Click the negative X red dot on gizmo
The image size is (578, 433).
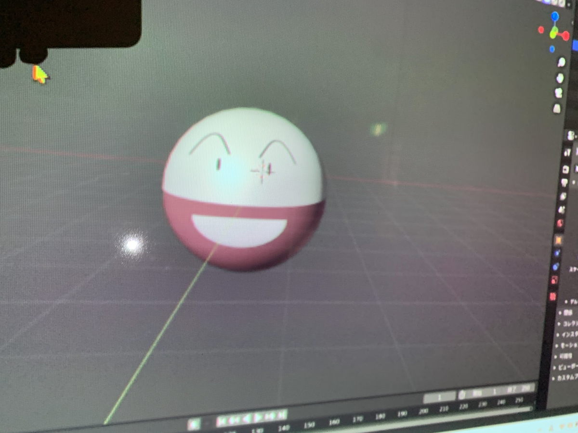tap(541, 30)
